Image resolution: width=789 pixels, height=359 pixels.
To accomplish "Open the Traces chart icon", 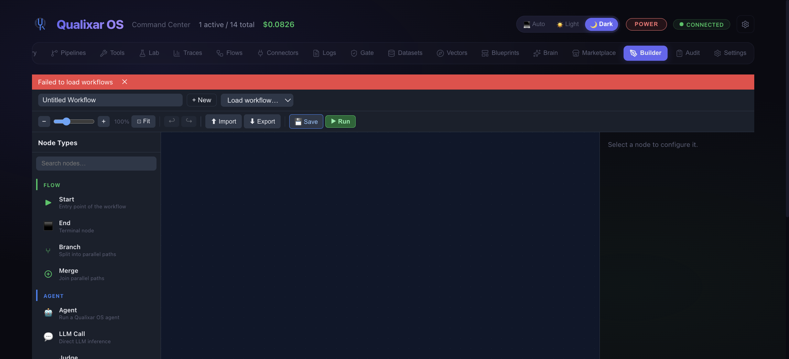I will click(176, 53).
